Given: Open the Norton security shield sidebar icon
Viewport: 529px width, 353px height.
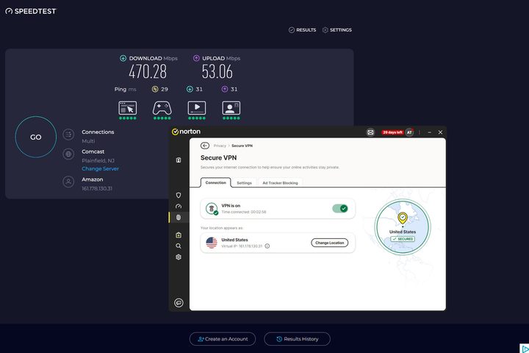Looking at the screenshot, I should point(179,195).
